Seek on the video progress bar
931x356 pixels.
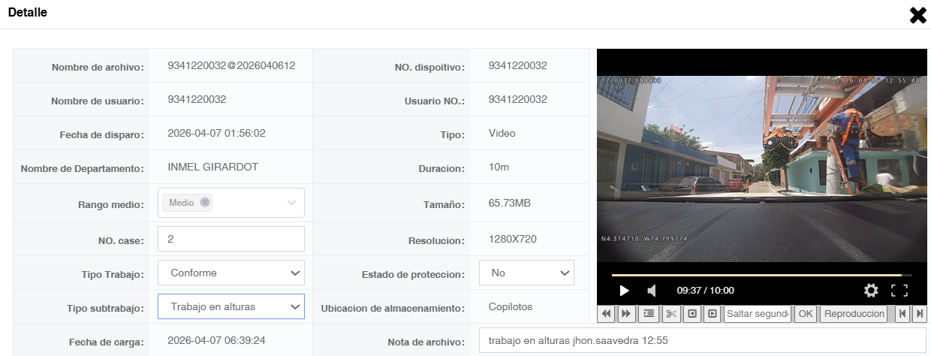pyautogui.click(x=761, y=275)
